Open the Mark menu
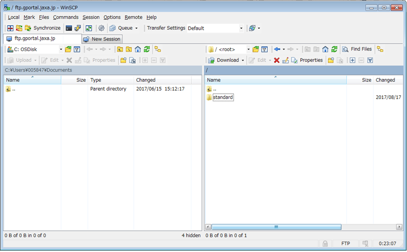407x252 pixels. coord(29,17)
